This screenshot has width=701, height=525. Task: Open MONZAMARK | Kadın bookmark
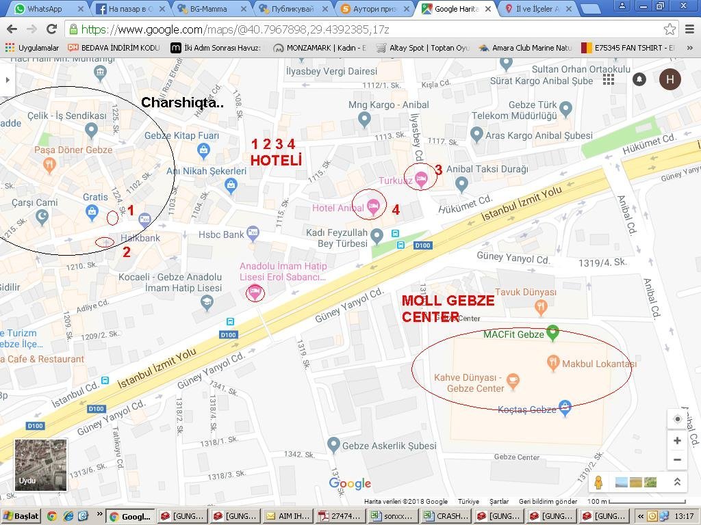pos(320,47)
